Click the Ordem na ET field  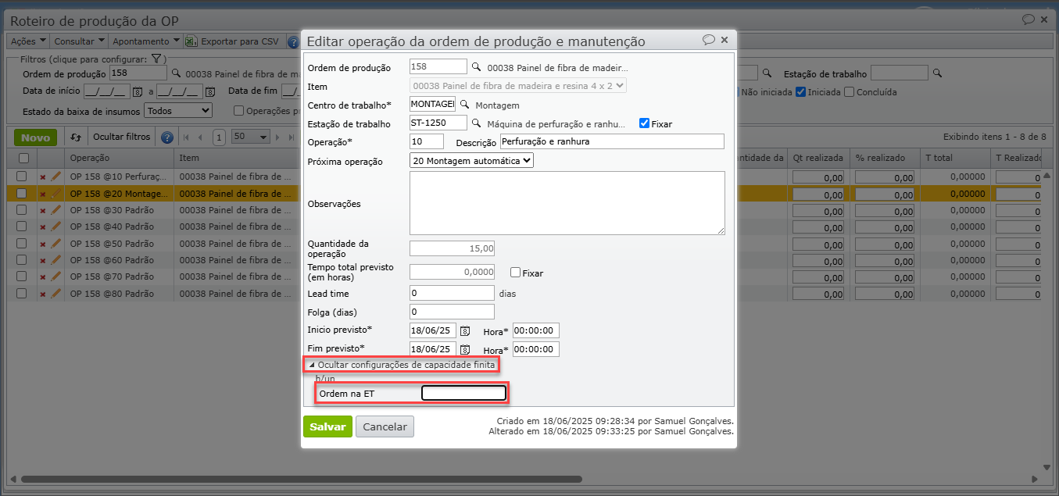463,393
